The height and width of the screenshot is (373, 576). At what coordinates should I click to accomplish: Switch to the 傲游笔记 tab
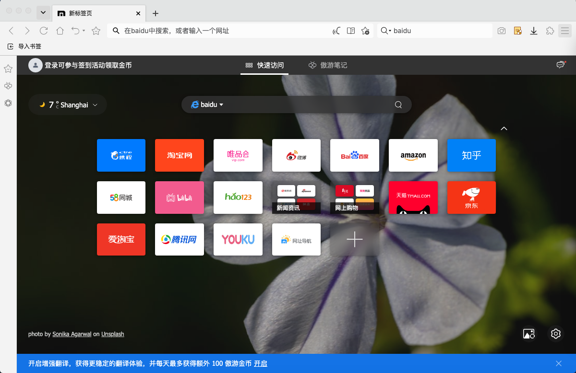pos(327,65)
